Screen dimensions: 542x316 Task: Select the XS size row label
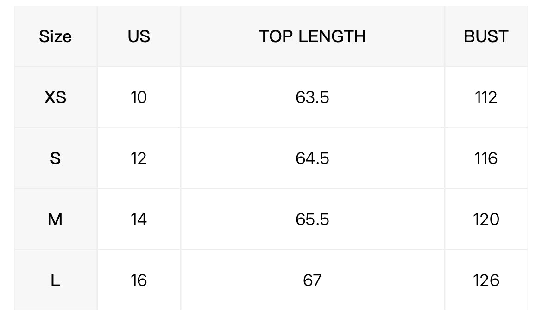pyautogui.click(x=55, y=97)
